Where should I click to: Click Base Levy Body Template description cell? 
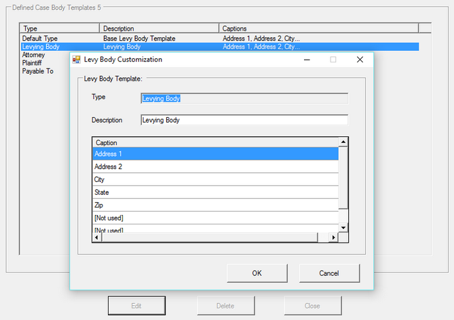click(x=139, y=39)
